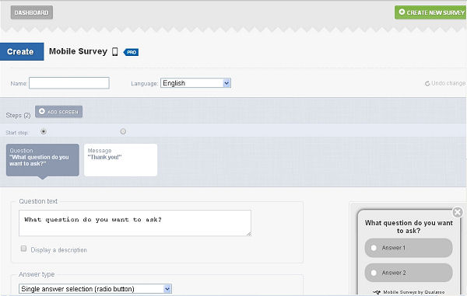Focus the survey Name input field
The image size is (467, 296).
69,83
